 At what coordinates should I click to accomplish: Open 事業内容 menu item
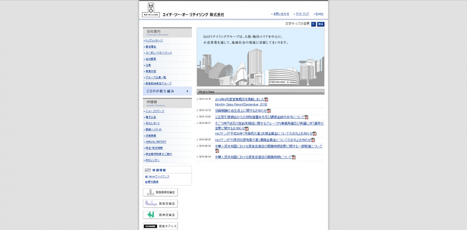151,72
